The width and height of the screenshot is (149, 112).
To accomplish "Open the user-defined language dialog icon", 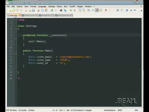I will pos(101,10).
